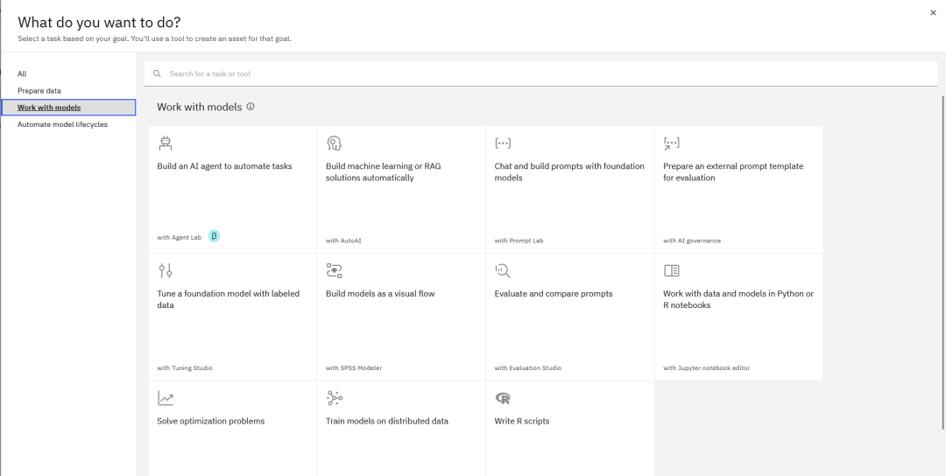Click the optimization chart icon
The image size is (946, 476).
(166, 398)
